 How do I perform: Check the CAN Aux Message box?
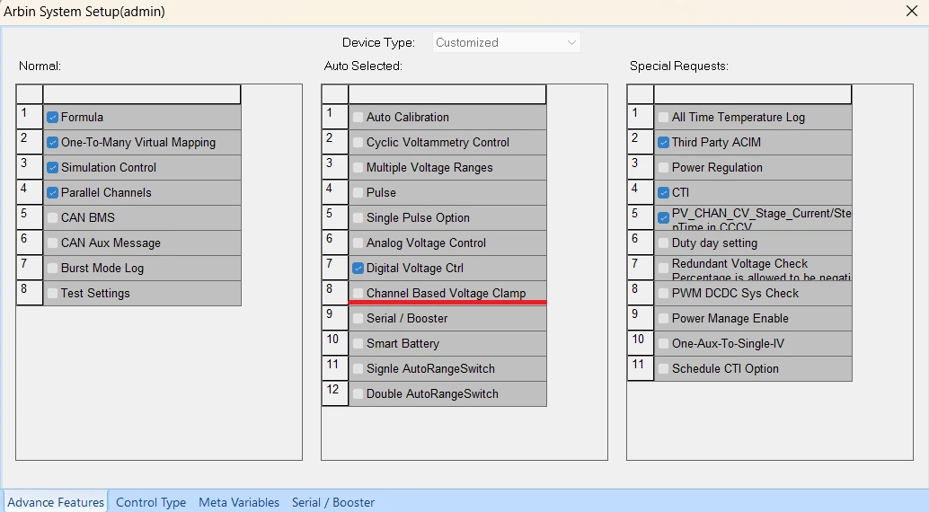(x=52, y=243)
